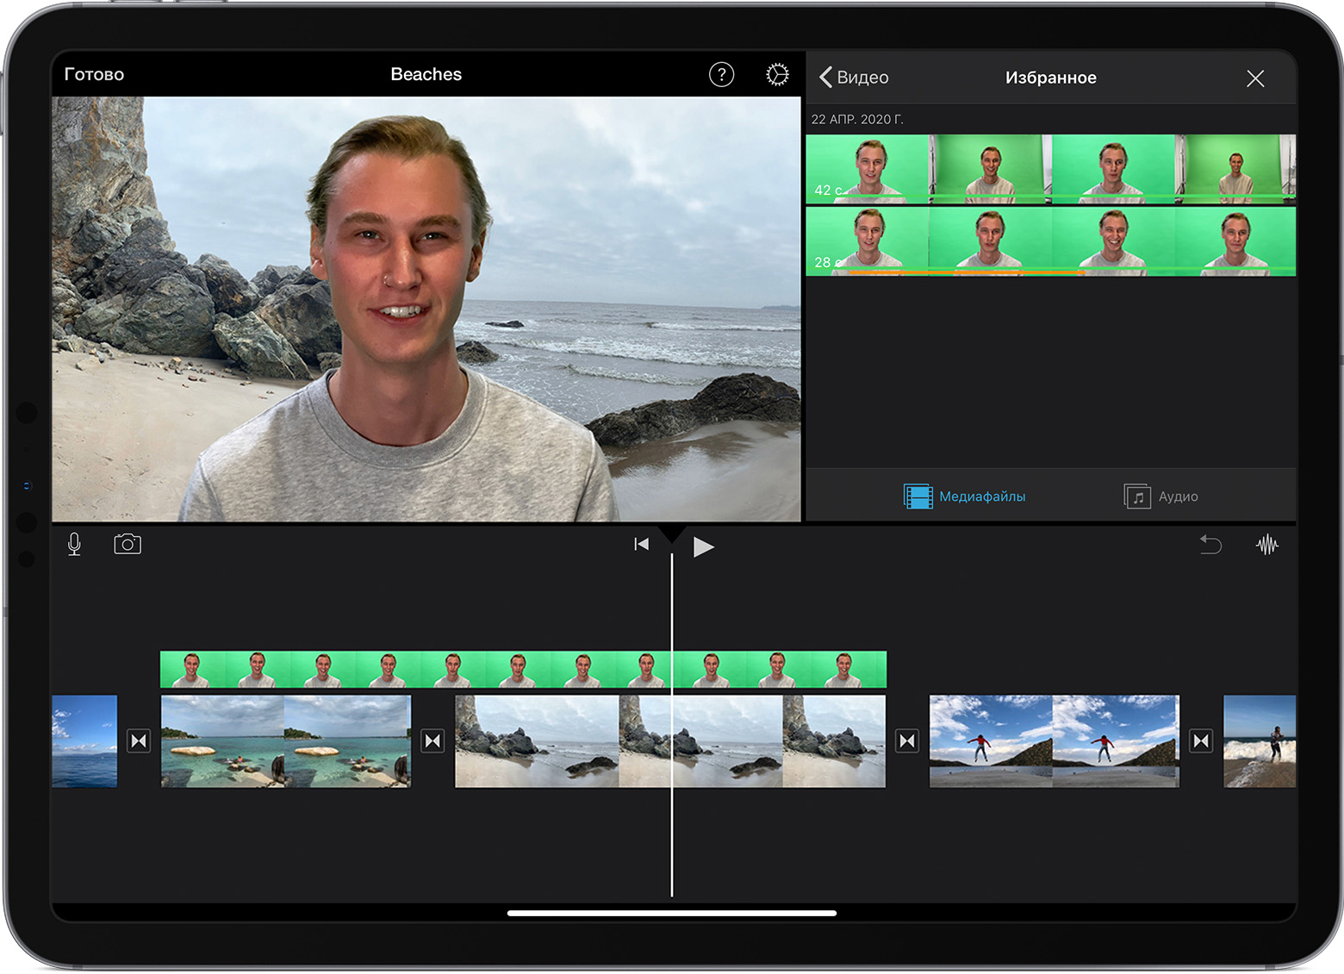Jump the playhead to the project start
This screenshot has width=1344, height=974.
point(641,543)
